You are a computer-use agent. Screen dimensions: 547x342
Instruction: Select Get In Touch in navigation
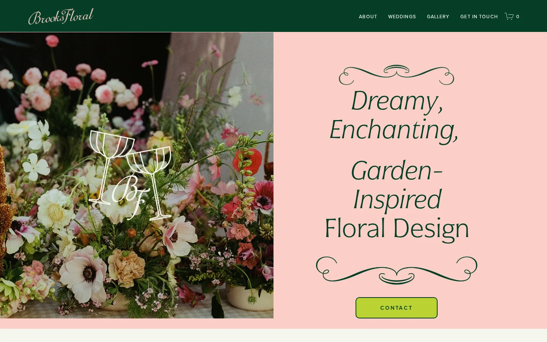click(479, 17)
